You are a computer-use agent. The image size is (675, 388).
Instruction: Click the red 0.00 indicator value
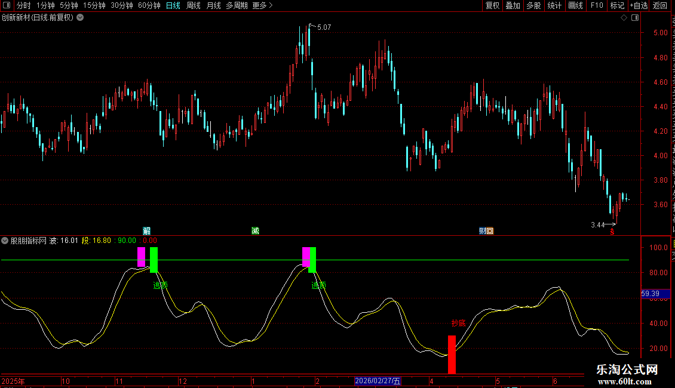(x=150, y=241)
